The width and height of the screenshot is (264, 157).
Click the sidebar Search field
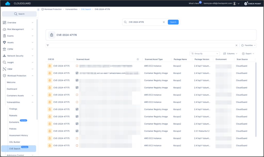point(19,14)
